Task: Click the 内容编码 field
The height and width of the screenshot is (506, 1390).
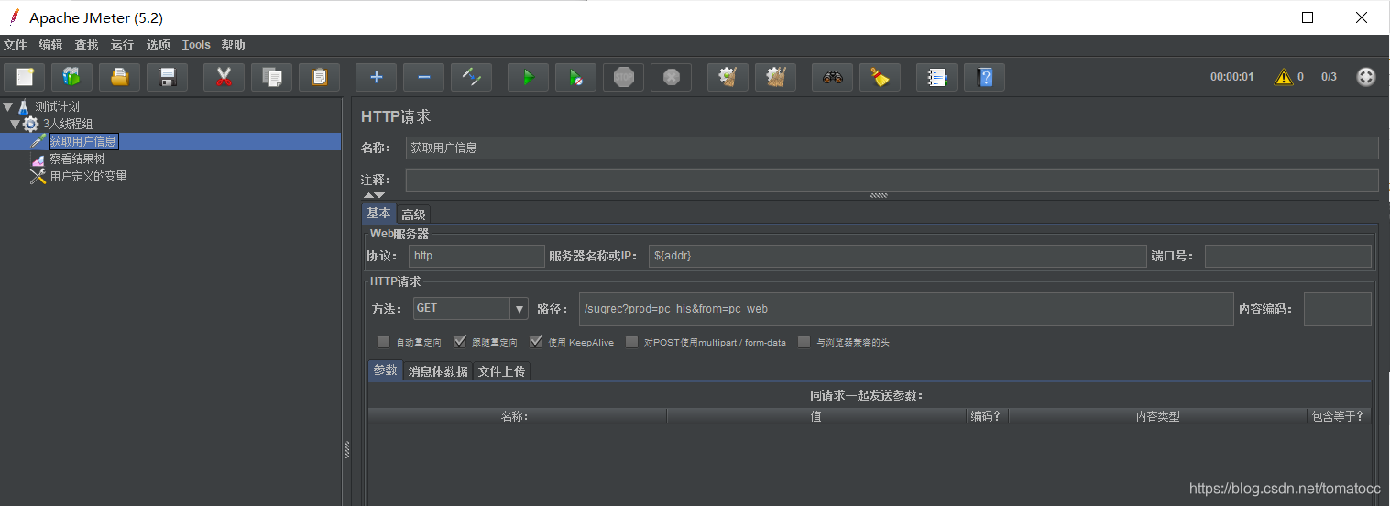Action: [1337, 309]
